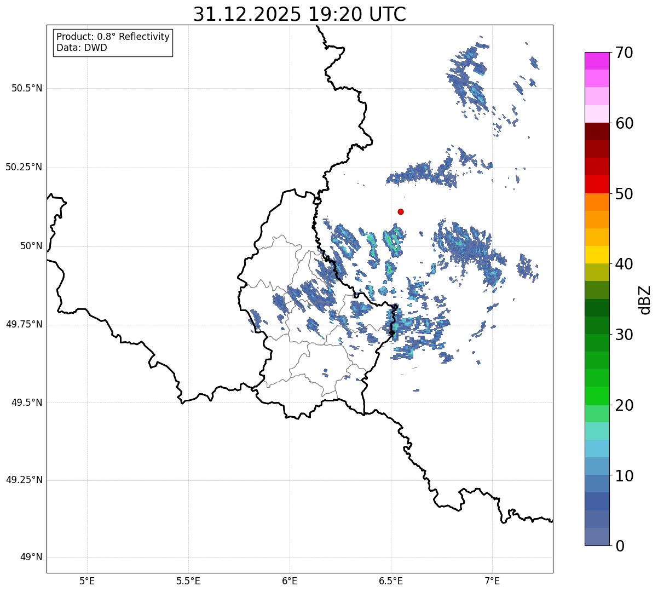Click the 49.25°N latitude label

pos(24,480)
